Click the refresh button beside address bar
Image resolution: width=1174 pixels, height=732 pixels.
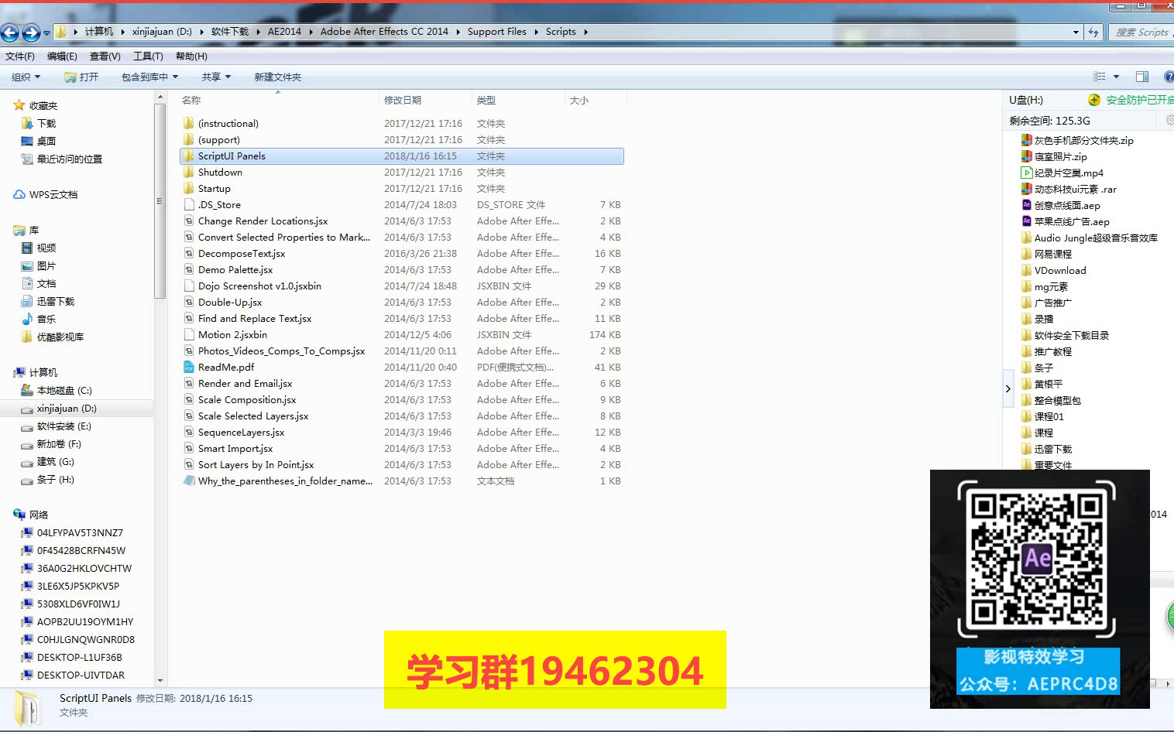[1093, 32]
